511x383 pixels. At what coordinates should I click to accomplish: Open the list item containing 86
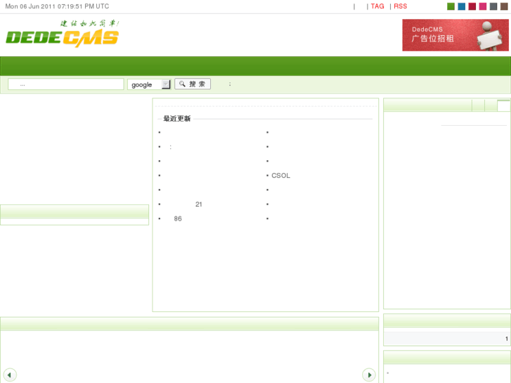point(178,219)
